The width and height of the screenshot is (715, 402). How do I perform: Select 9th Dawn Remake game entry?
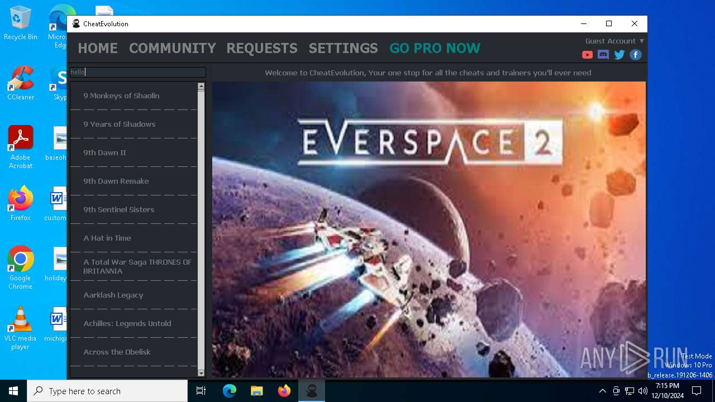134,181
